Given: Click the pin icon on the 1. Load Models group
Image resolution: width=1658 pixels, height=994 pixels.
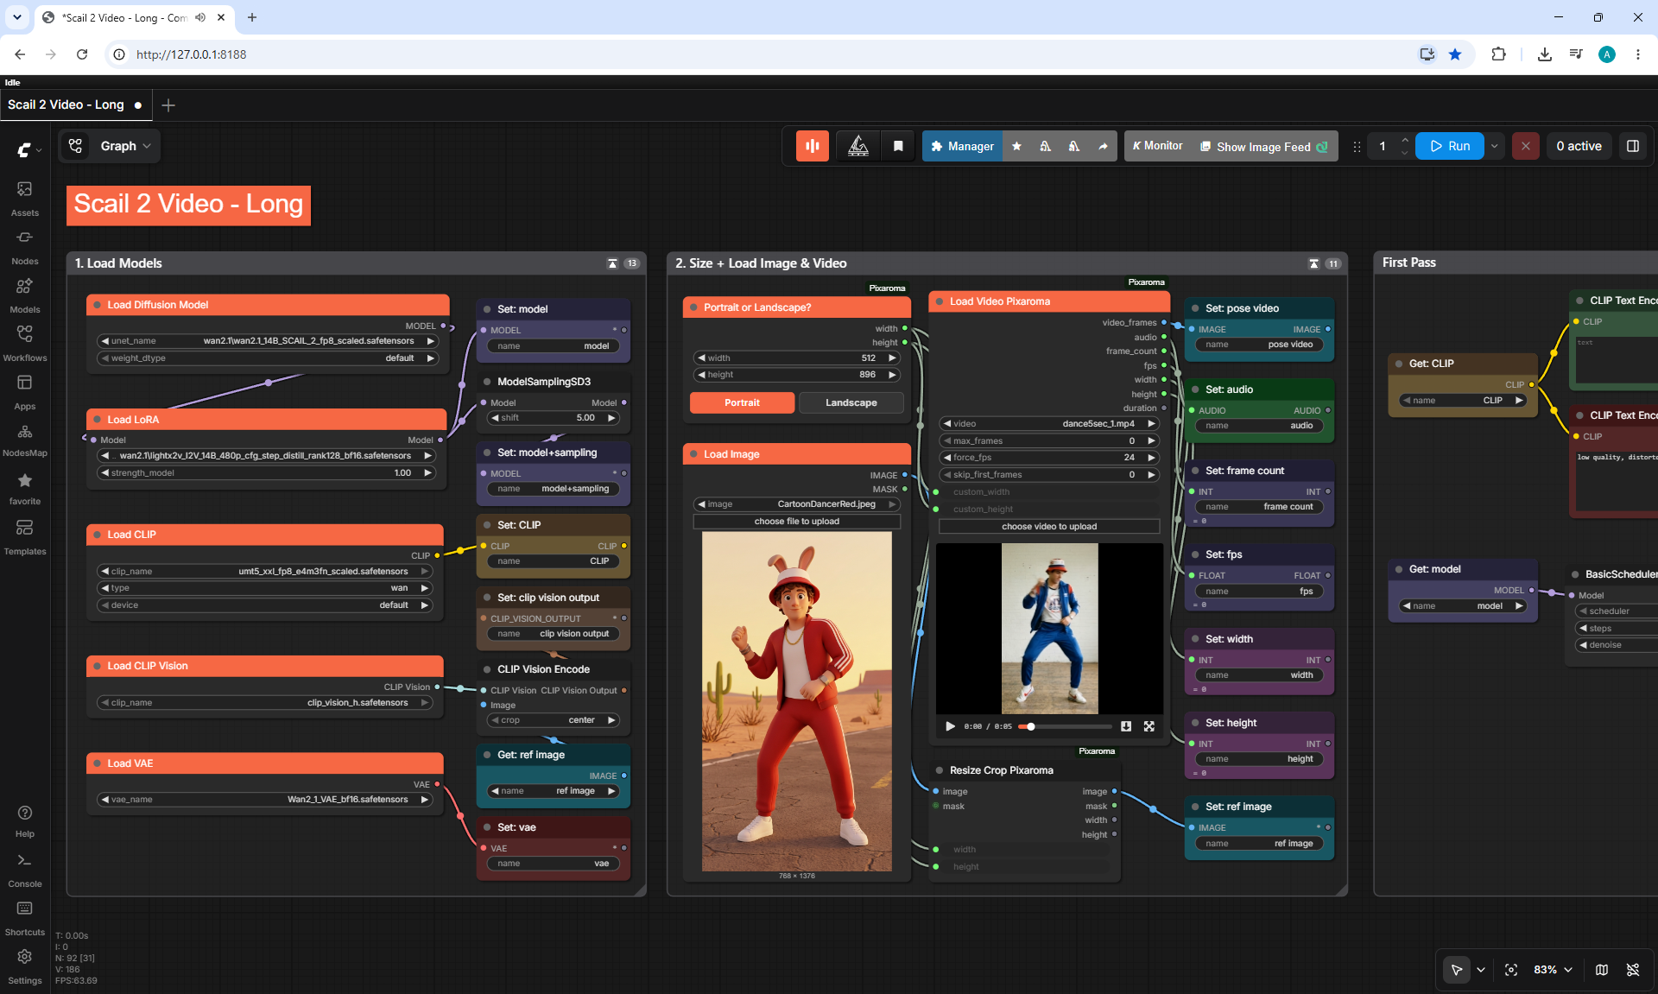Looking at the screenshot, I should (613, 263).
